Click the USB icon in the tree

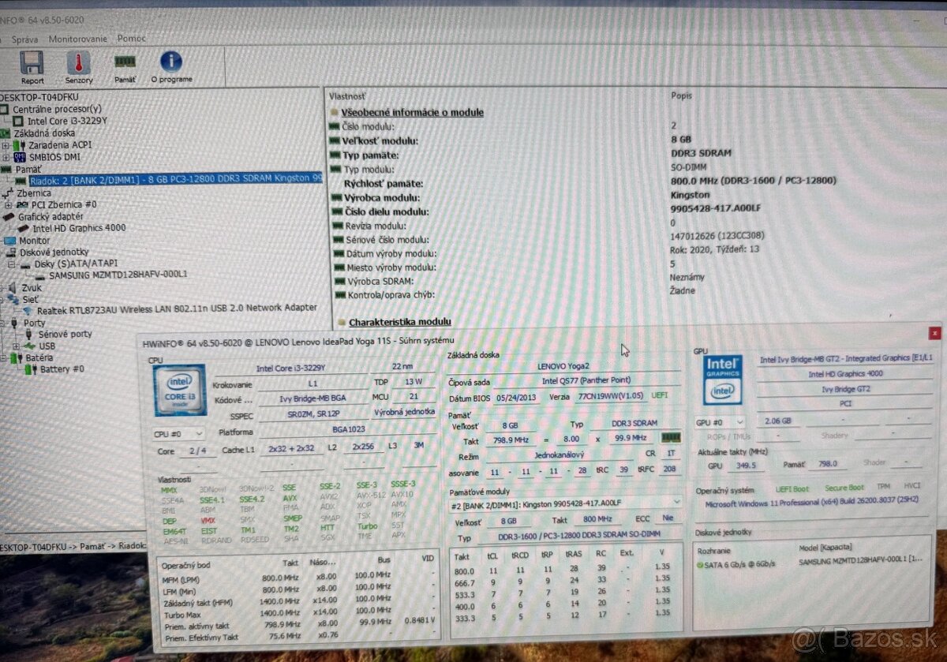pos(29,346)
